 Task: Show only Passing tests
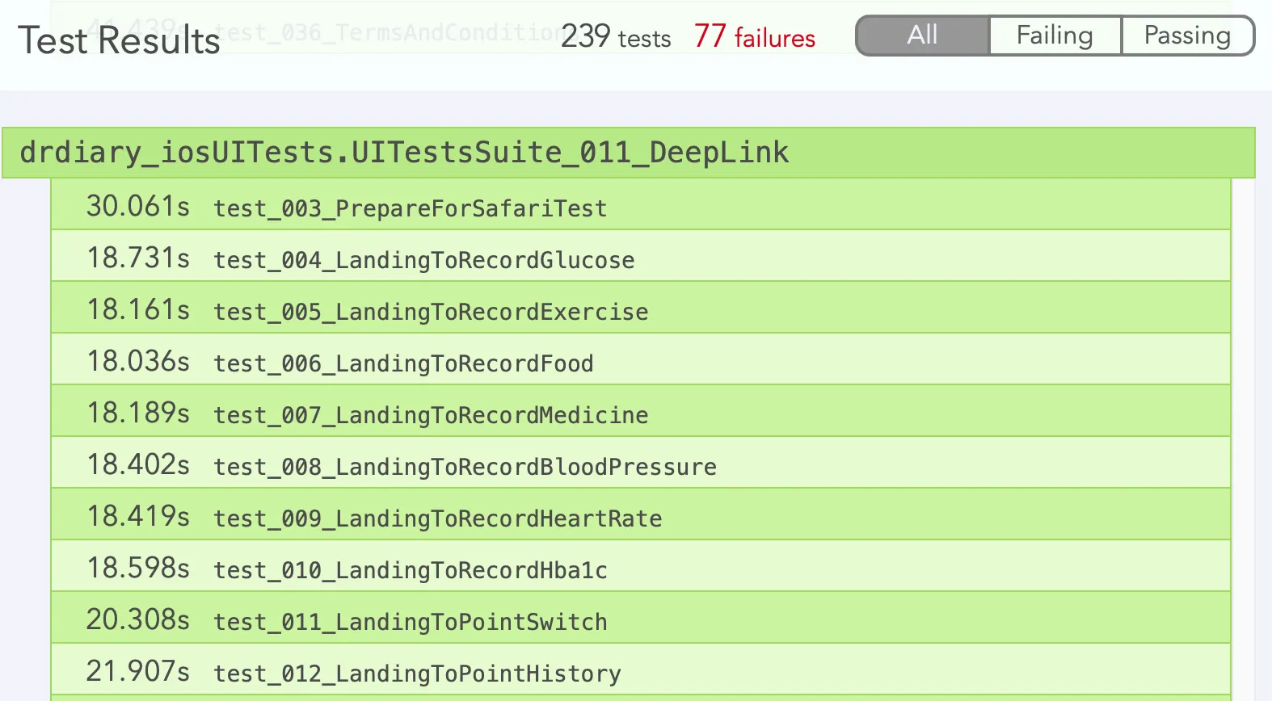point(1187,36)
